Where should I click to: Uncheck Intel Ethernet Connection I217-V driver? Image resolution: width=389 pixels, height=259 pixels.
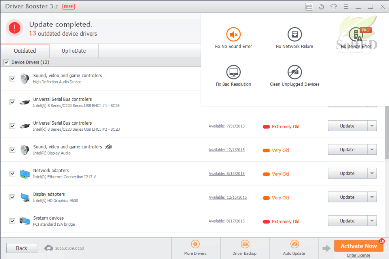[12, 174]
